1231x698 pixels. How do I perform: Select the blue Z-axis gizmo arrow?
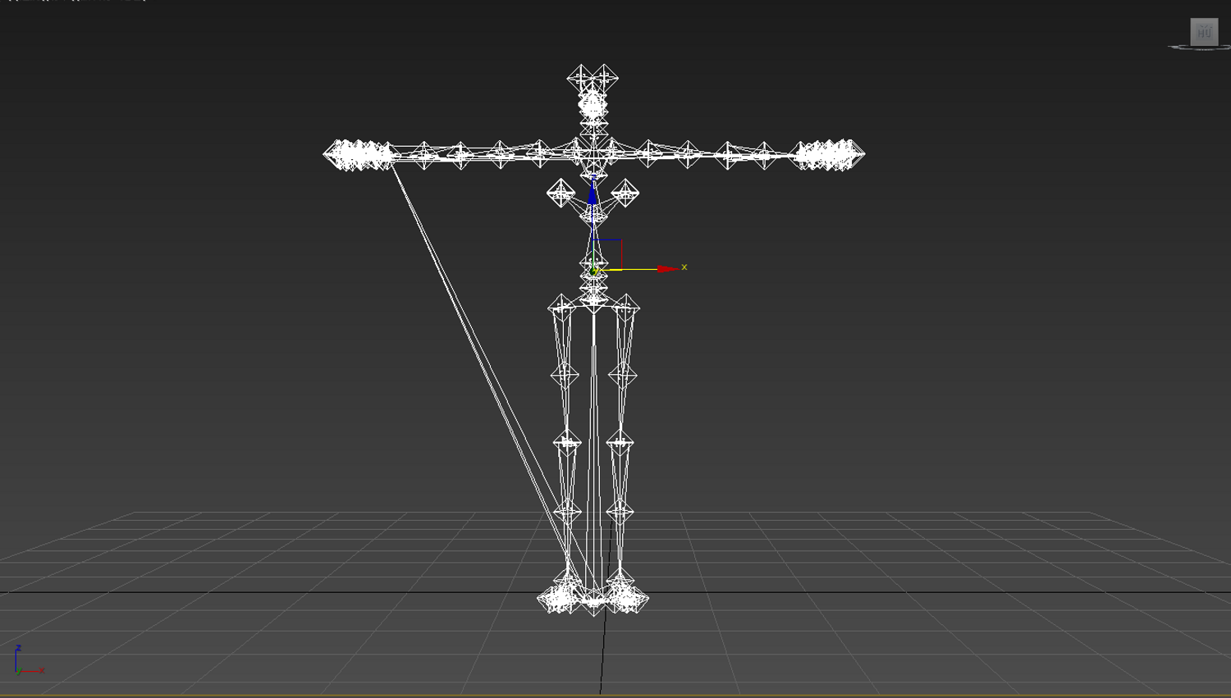click(593, 194)
